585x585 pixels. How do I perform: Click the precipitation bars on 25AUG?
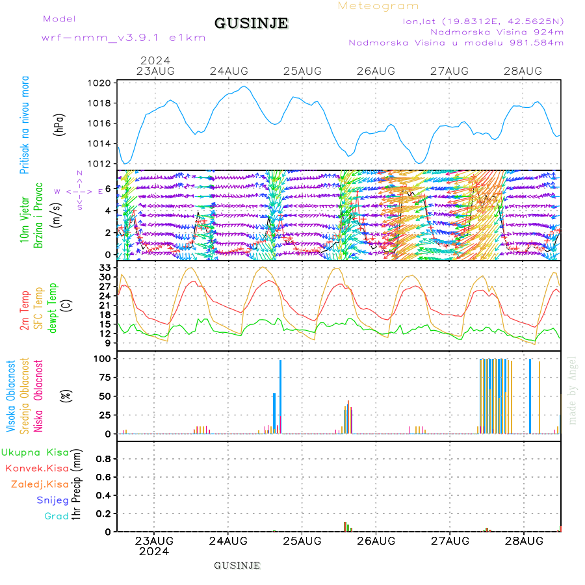pyautogui.click(x=348, y=526)
